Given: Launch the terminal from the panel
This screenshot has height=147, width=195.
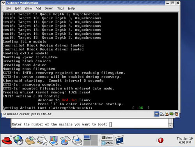Looking at the screenshot, I should point(119,140).
